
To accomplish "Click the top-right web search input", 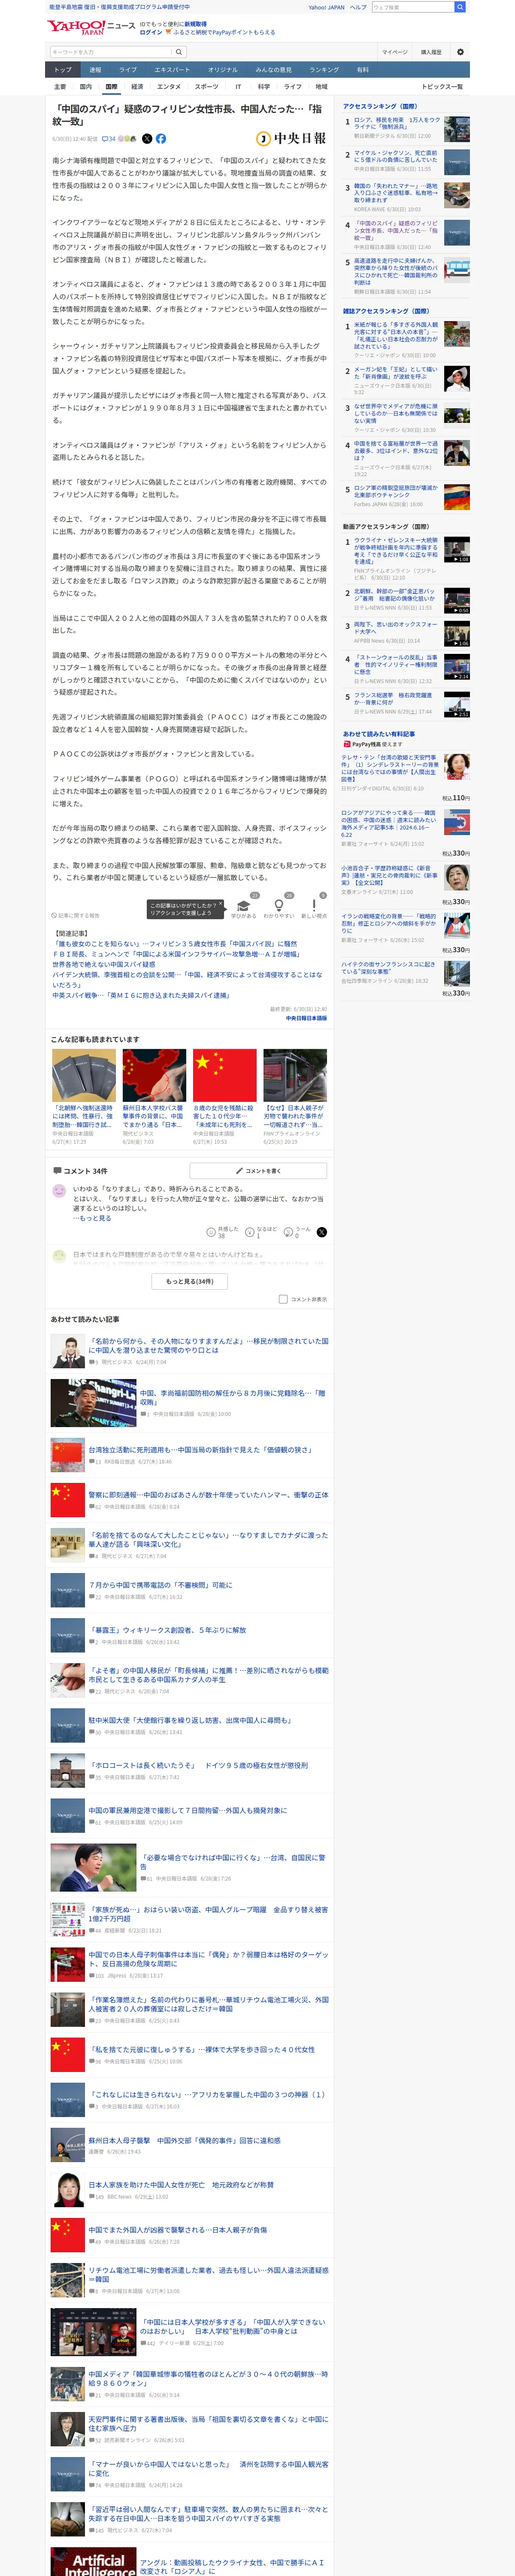I will (x=413, y=7).
